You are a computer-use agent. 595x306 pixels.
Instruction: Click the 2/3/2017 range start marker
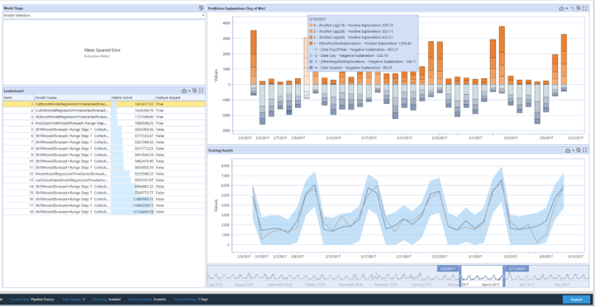448,269
